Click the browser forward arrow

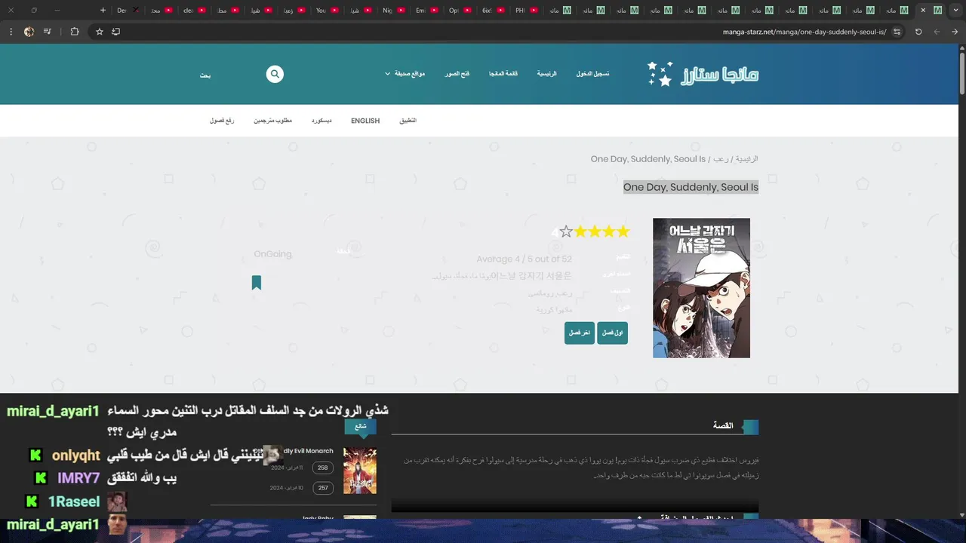(937, 32)
